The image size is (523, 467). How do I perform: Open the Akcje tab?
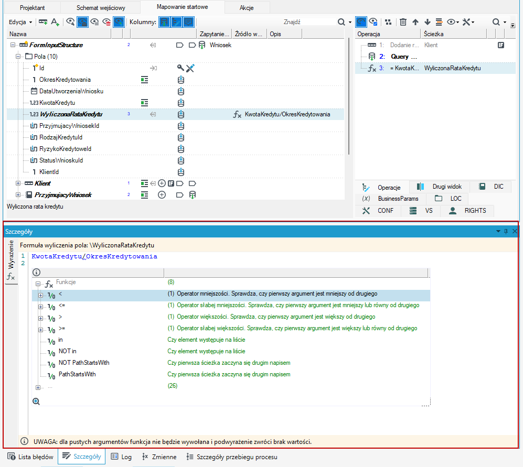pos(247,8)
